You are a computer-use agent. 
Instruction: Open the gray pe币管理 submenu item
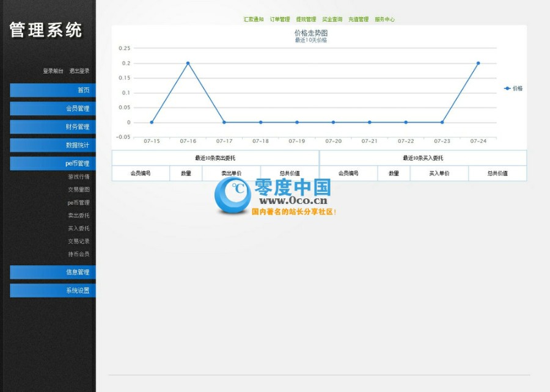(x=79, y=203)
